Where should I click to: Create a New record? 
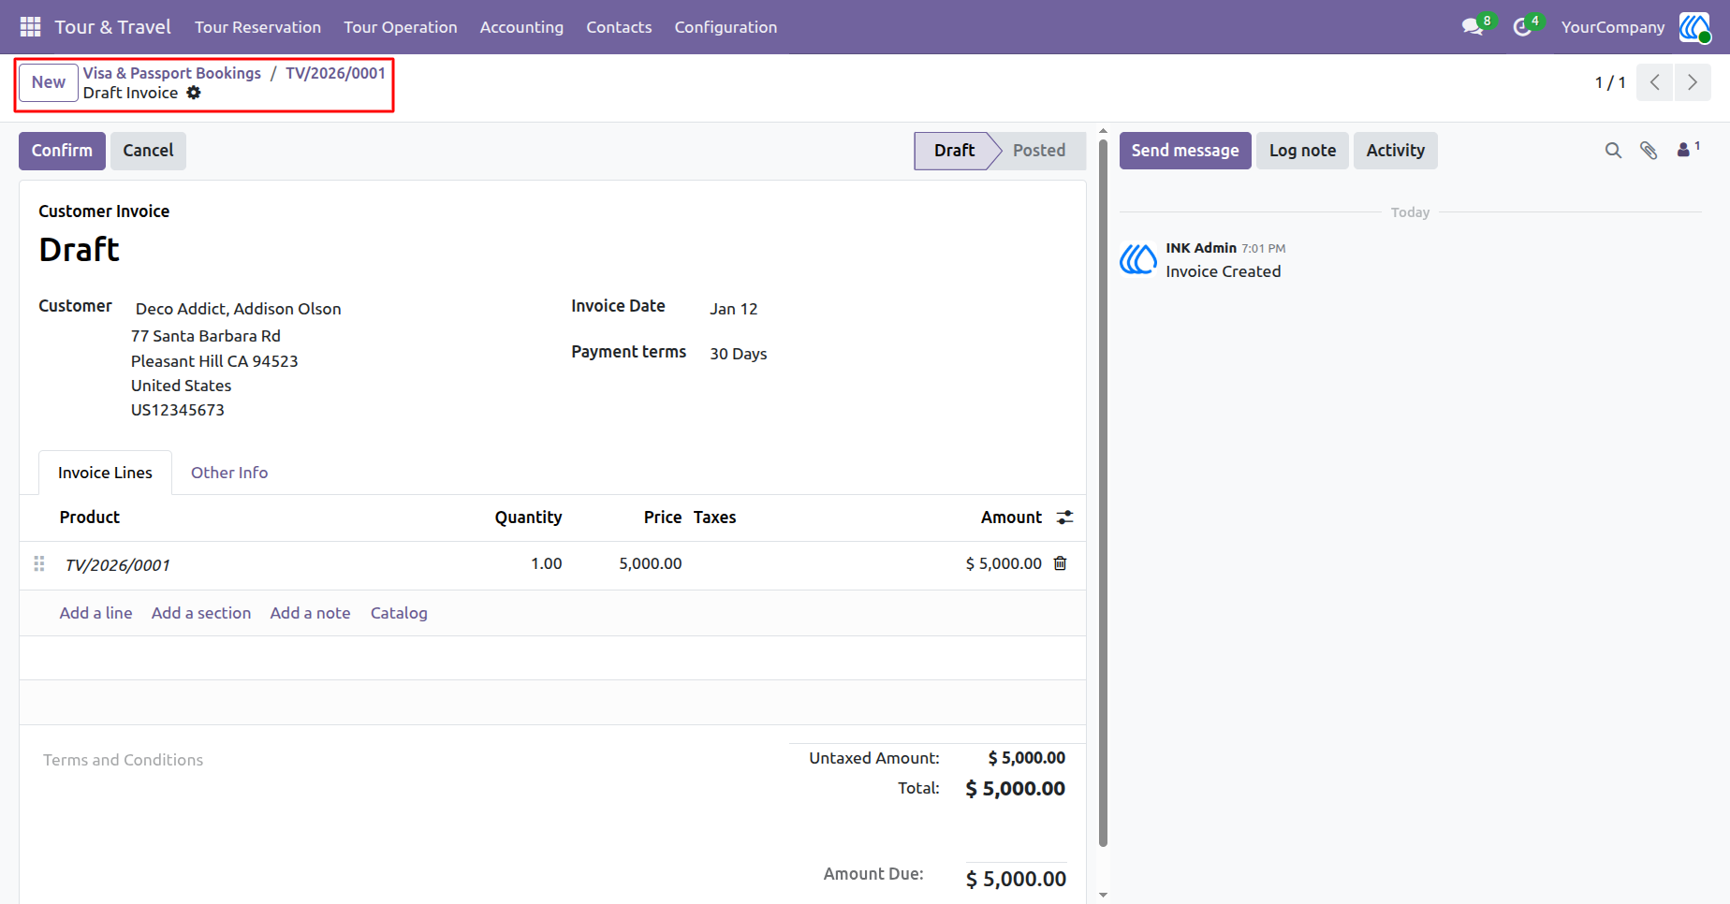49,82
